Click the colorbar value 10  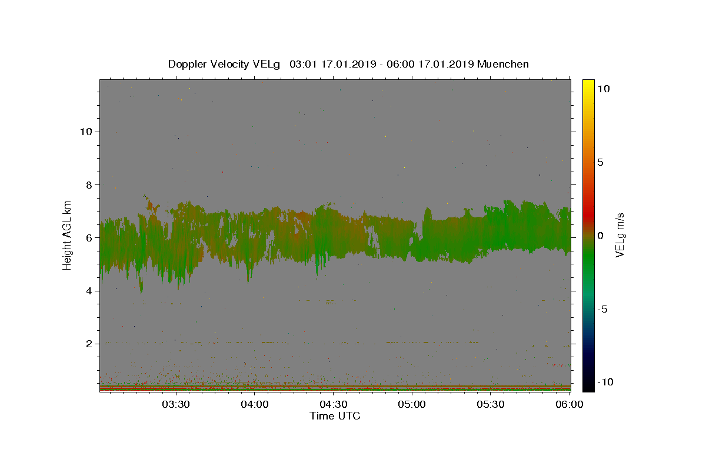603,89
